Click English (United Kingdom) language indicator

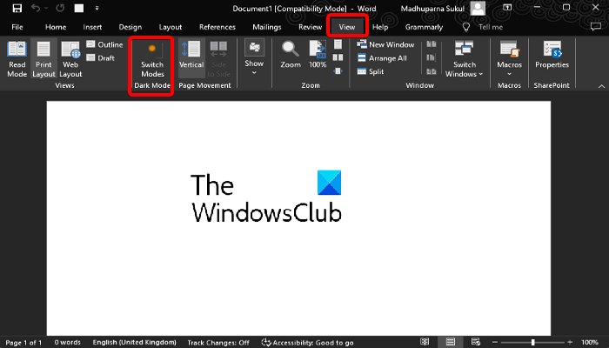click(134, 342)
